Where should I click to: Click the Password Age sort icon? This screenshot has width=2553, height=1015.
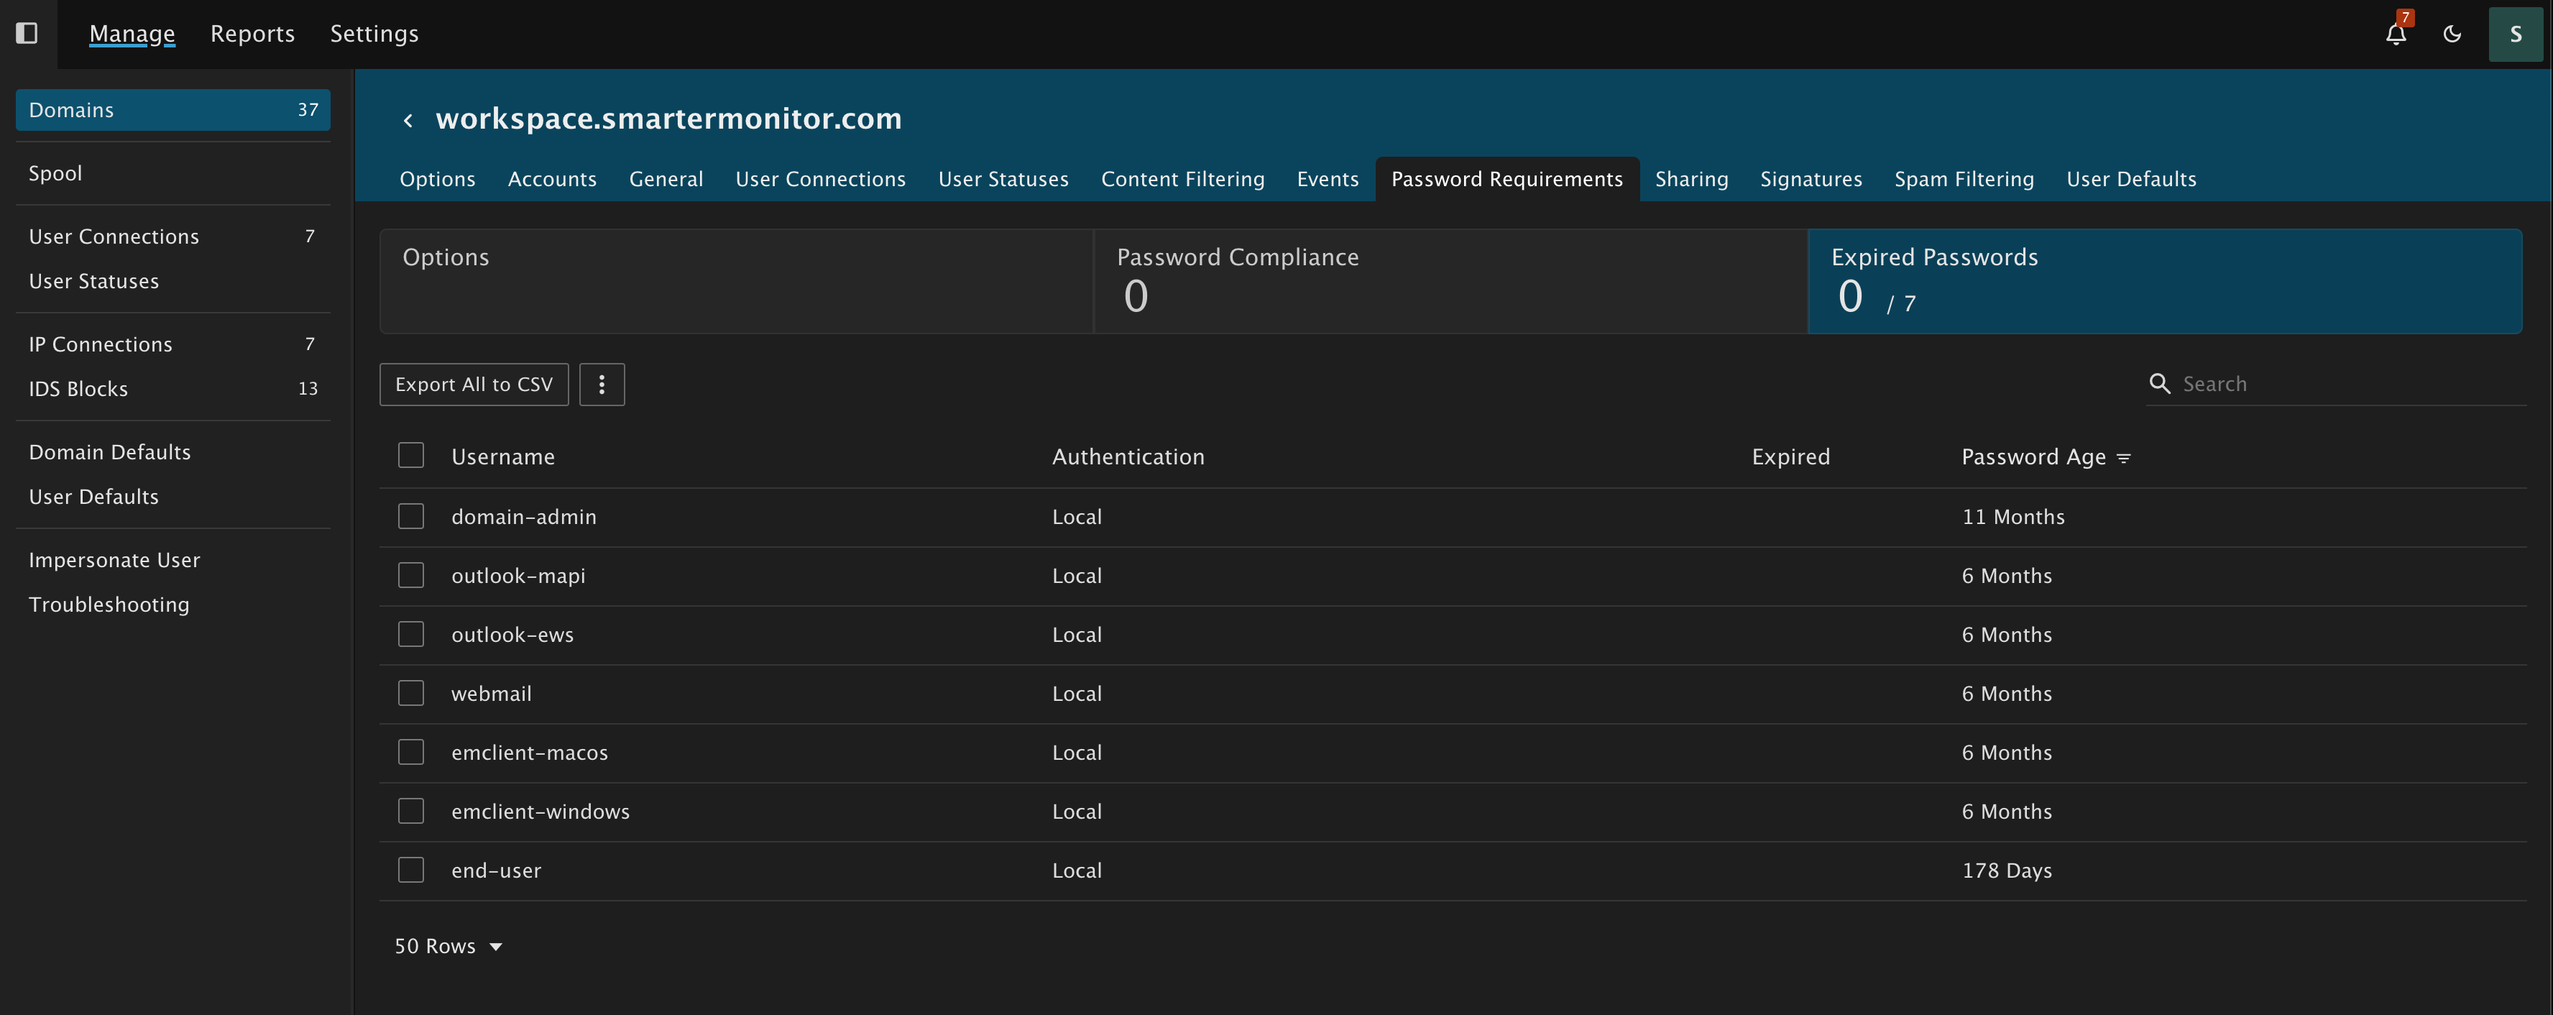point(2124,458)
